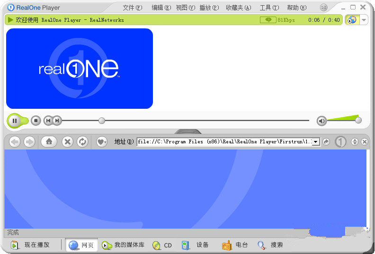Click the browser Forward arrow
This screenshot has width=375, height=254.
[x=29, y=142]
